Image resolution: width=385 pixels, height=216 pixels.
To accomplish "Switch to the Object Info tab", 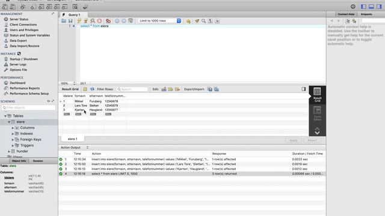I will pos(19,161).
